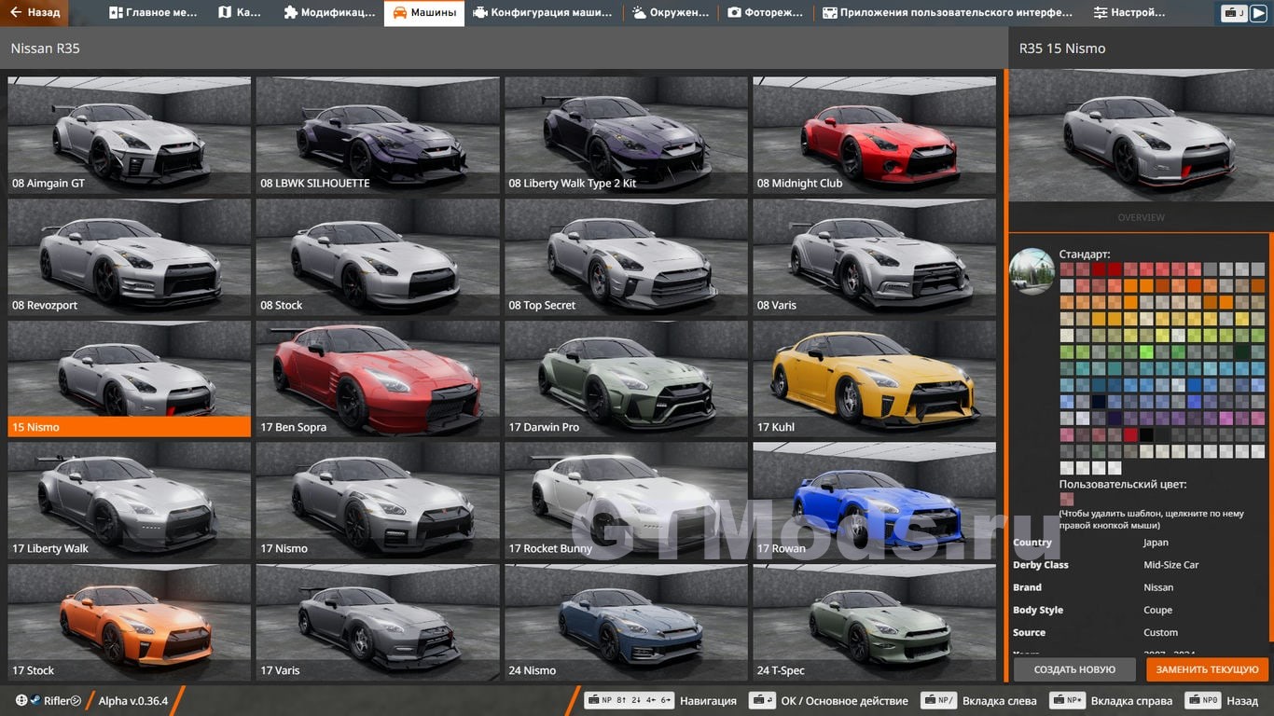
Task: Choose the 08 Liberty Walk Type 2 Kit
Action: pyautogui.click(x=626, y=135)
